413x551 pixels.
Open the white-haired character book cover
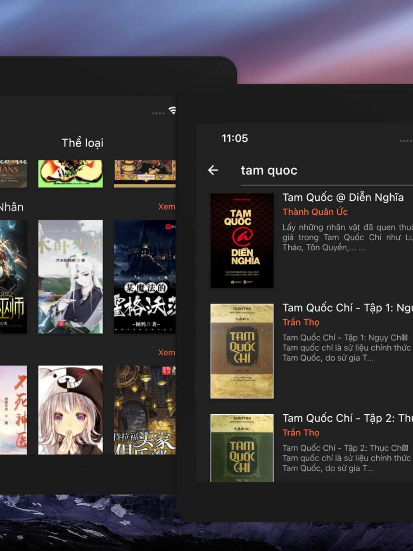(71, 276)
